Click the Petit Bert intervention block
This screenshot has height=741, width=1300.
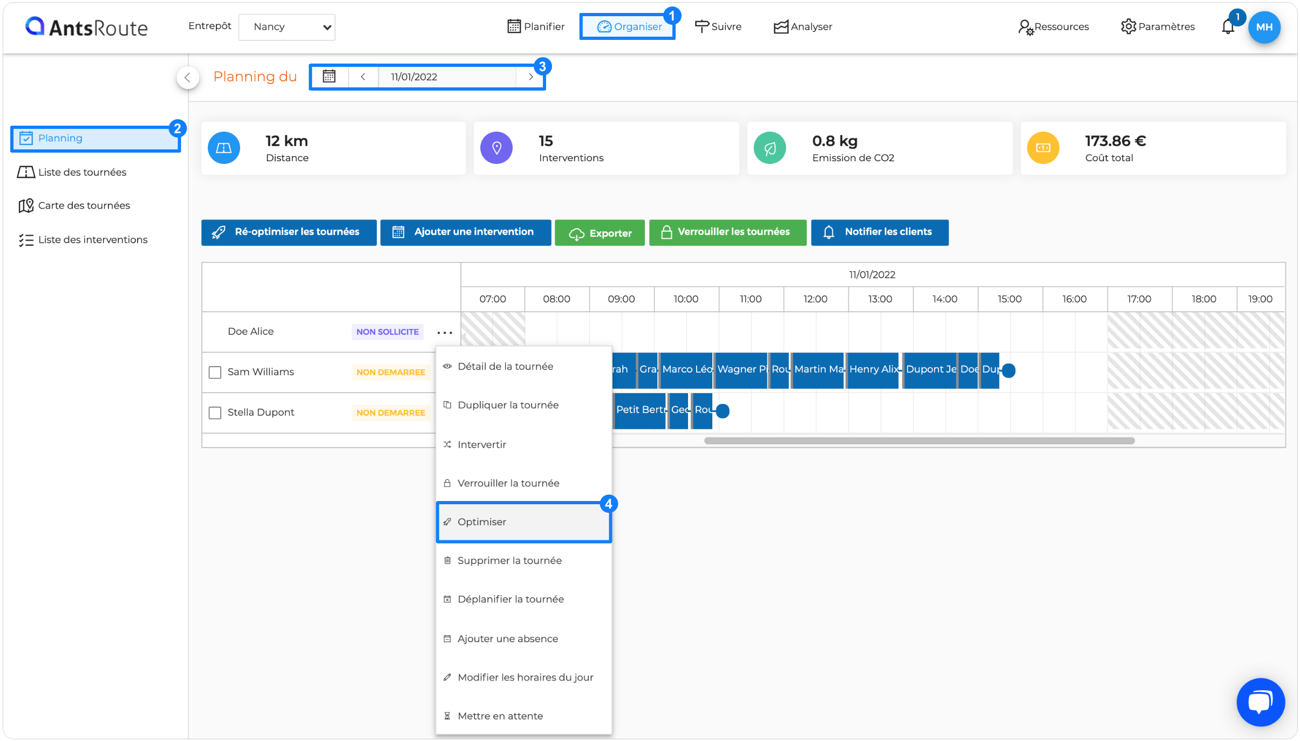[640, 410]
